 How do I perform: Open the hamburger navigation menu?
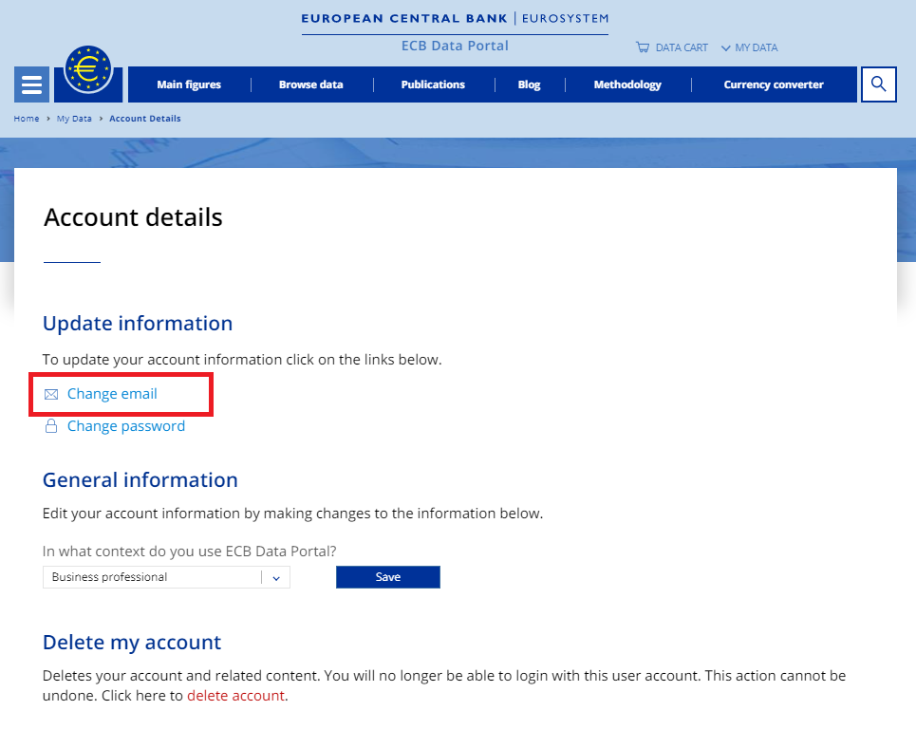coord(31,84)
